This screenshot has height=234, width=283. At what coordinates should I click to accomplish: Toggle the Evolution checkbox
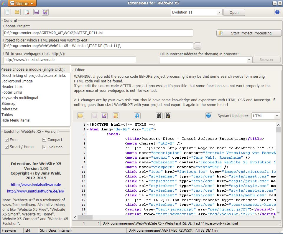coord(45,147)
